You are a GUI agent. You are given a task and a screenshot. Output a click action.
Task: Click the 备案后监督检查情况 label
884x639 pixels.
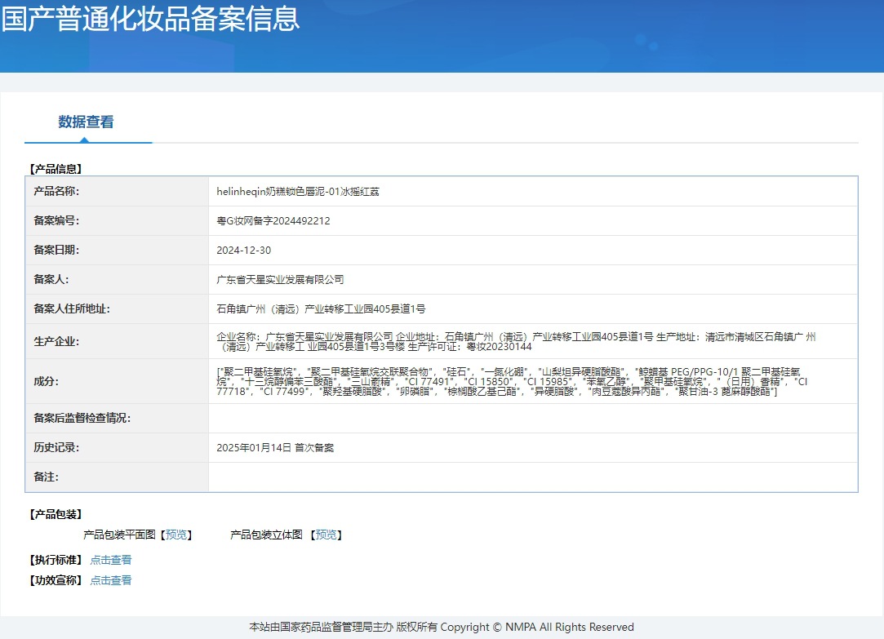(82, 418)
